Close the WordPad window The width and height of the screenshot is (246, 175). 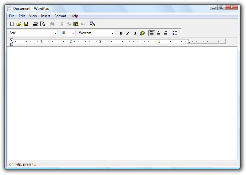232,7
